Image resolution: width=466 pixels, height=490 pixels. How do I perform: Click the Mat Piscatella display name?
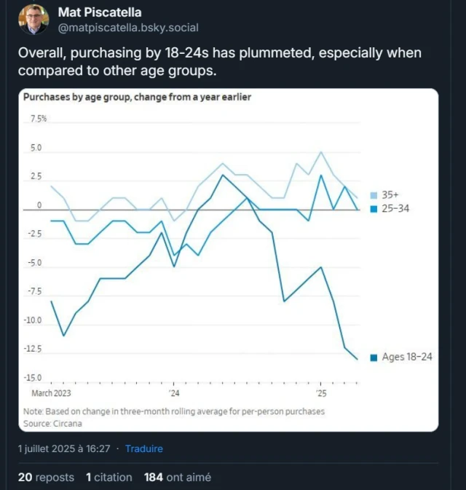click(x=100, y=12)
